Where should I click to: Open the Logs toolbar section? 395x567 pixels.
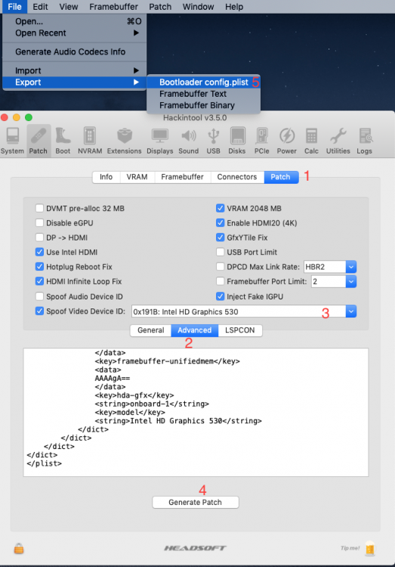[364, 141]
